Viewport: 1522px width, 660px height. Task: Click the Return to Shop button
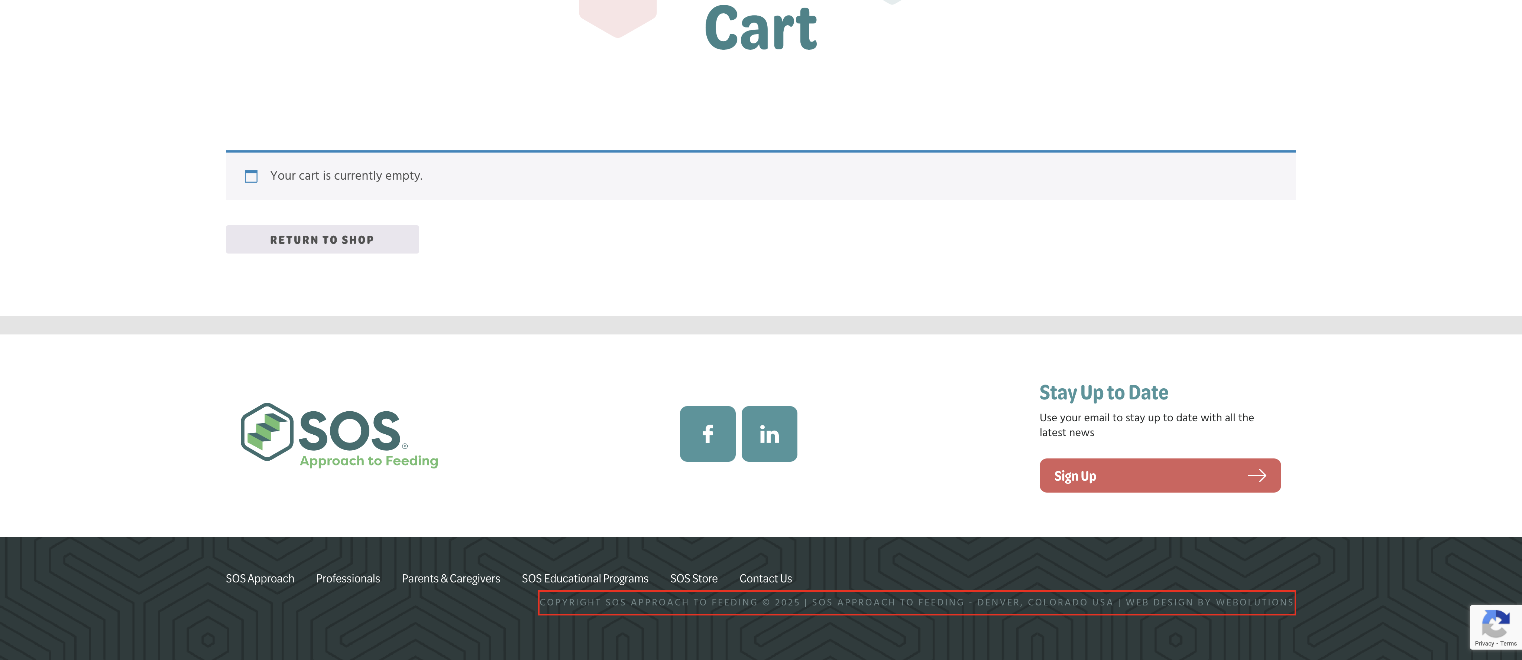coord(322,240)
